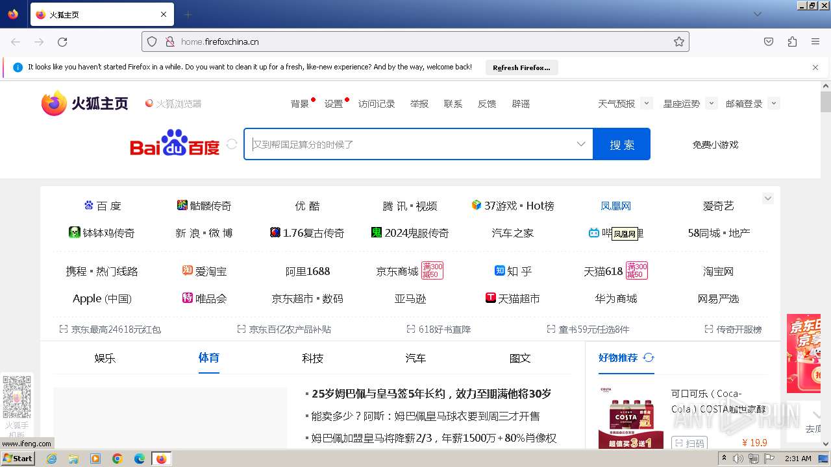Open the Windows Start button
The image size is (831, 467).
point(18,459)
